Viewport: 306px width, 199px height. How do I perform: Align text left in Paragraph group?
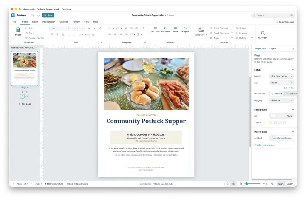[110, 34]
